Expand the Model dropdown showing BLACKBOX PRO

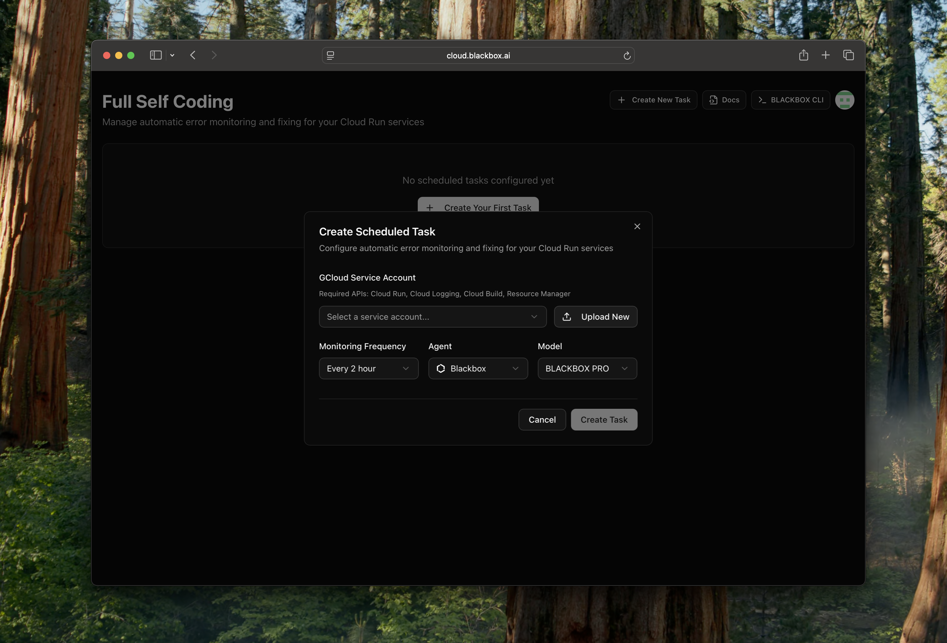[587, 368]
